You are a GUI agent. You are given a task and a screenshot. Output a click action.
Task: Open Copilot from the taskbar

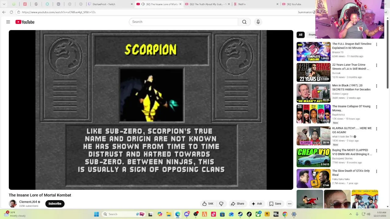tap(160, 214)
